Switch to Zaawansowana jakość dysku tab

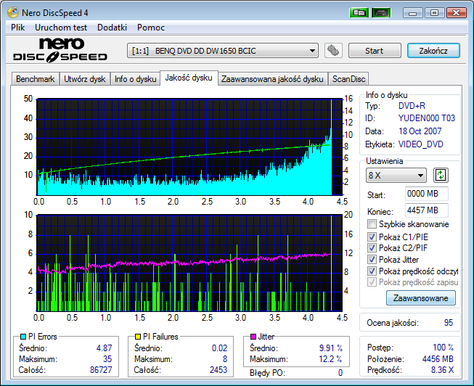click(272, 79)
